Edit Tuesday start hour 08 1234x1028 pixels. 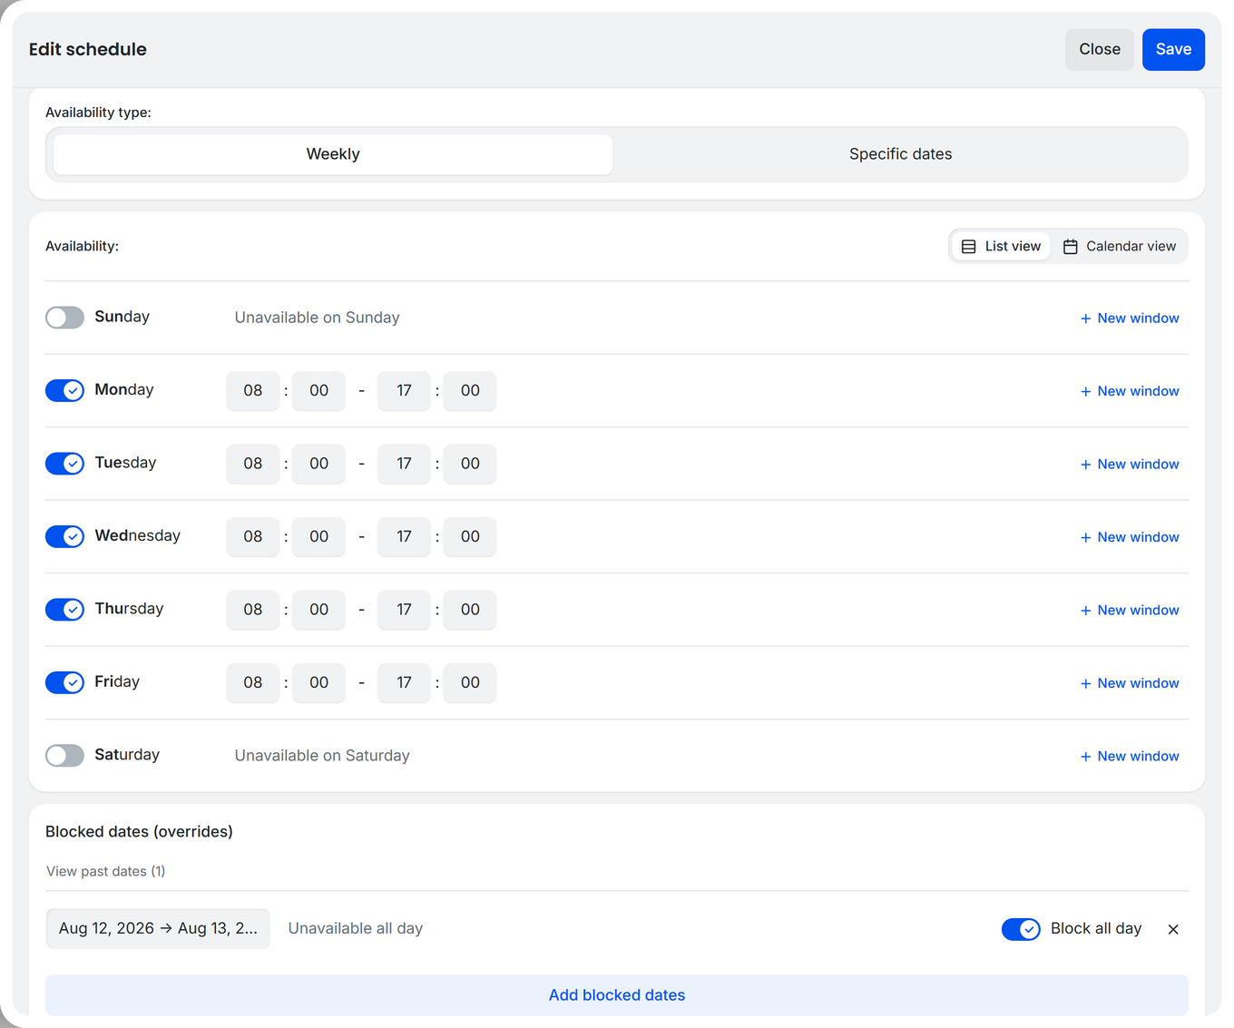(x=253, y=464)
